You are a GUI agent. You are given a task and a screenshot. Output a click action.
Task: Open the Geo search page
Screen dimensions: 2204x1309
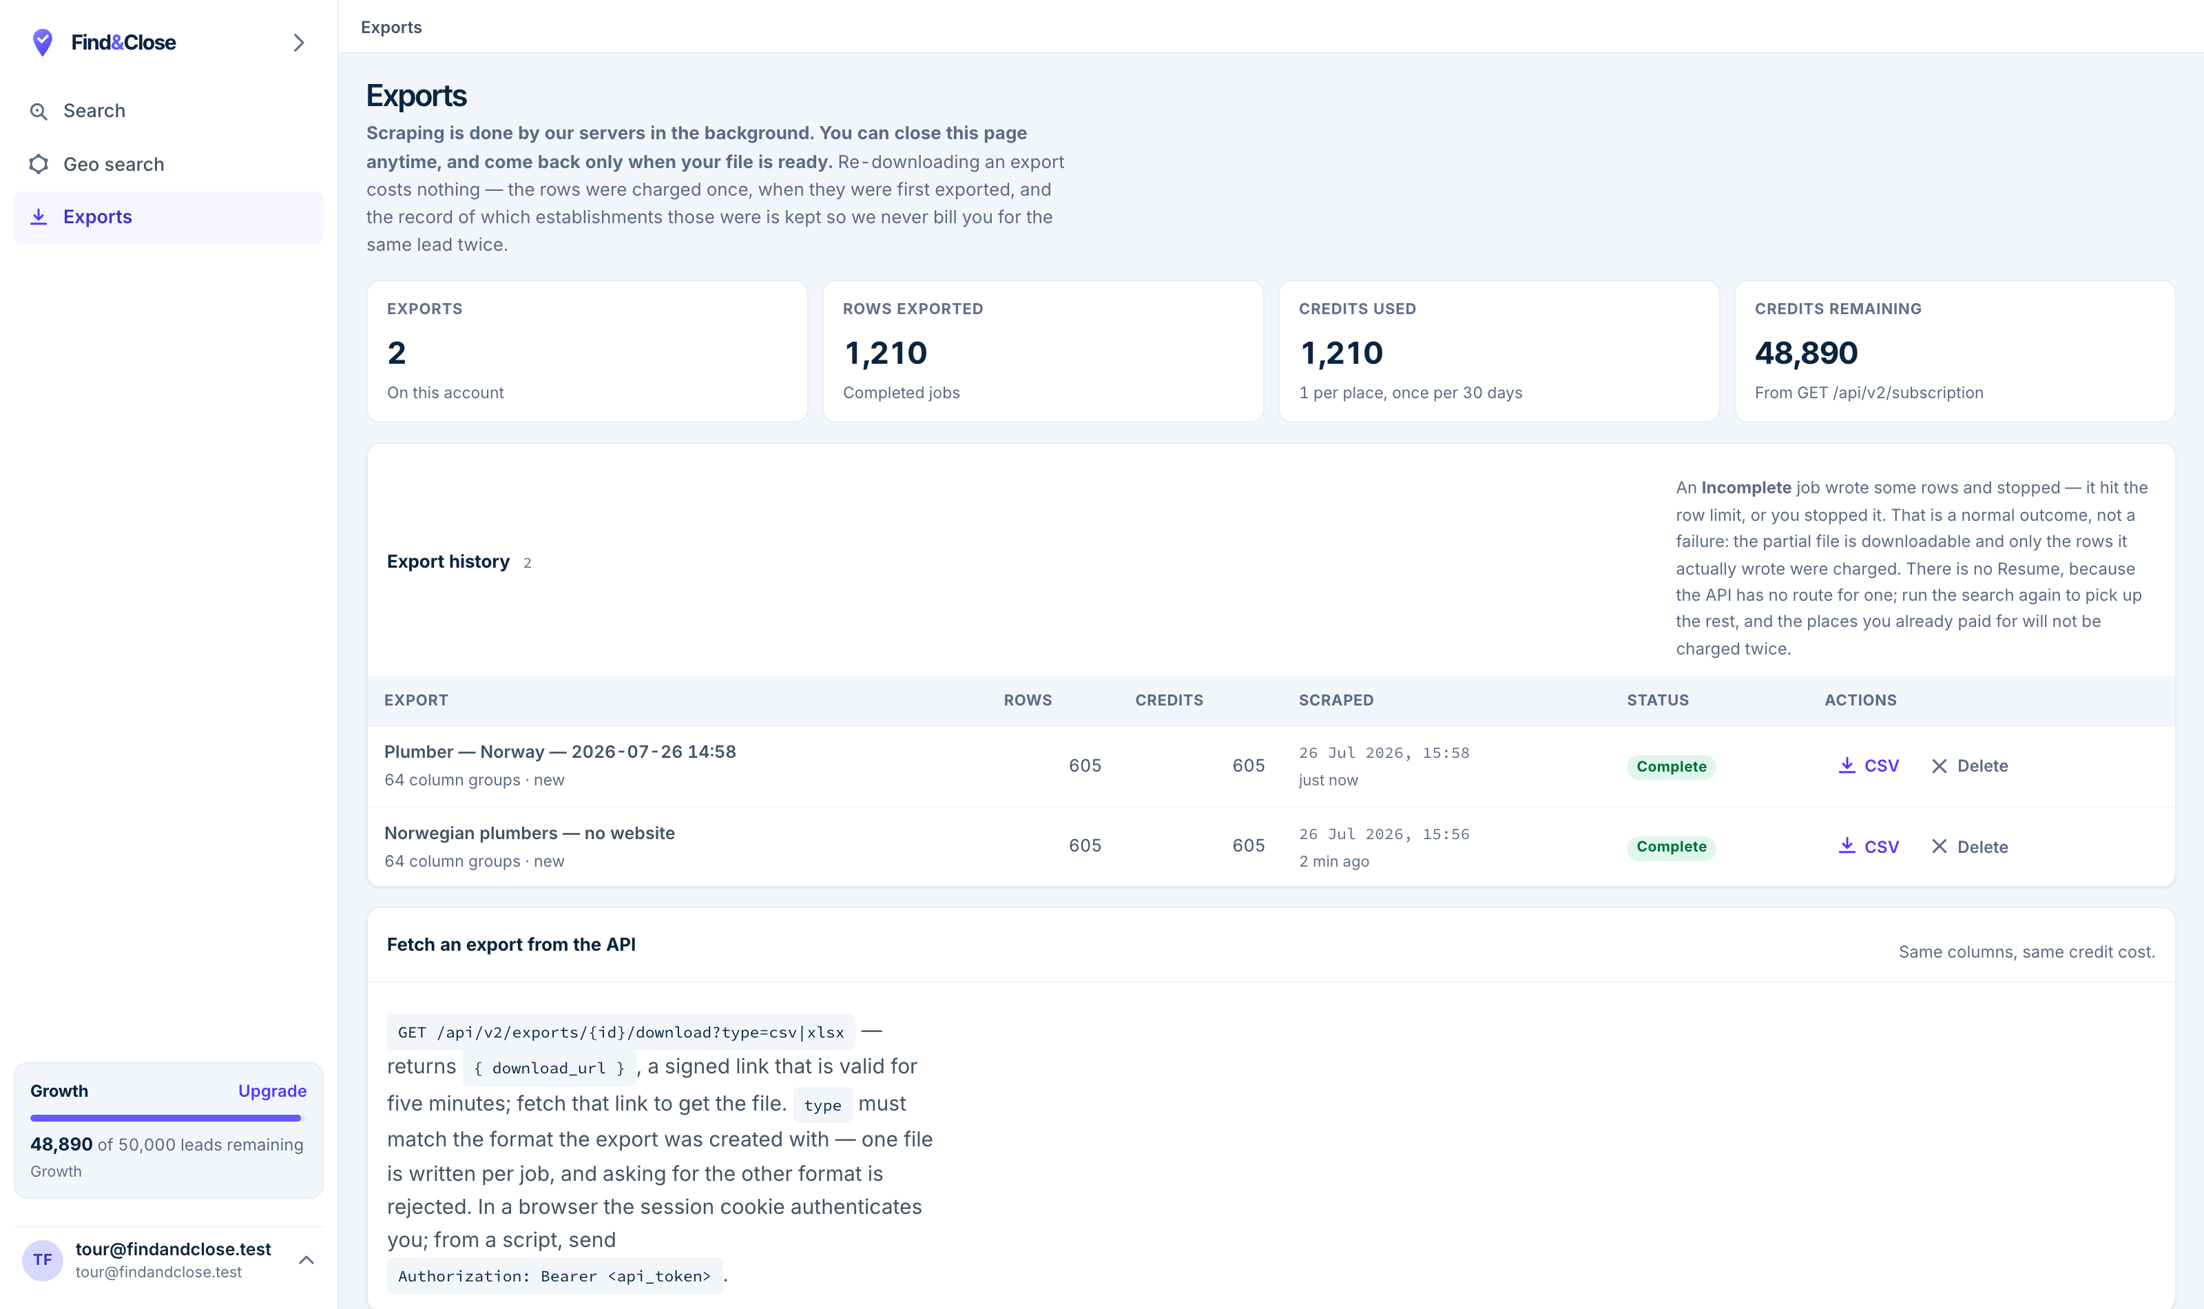coord(168,164)
